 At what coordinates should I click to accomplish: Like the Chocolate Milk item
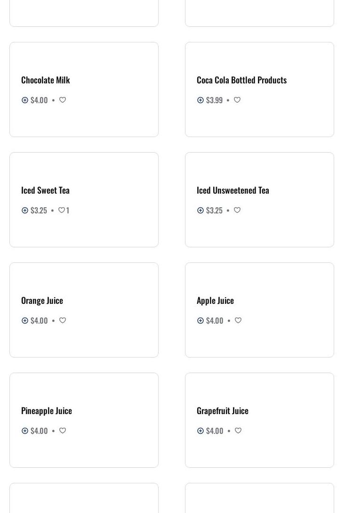tap(63, 100)
